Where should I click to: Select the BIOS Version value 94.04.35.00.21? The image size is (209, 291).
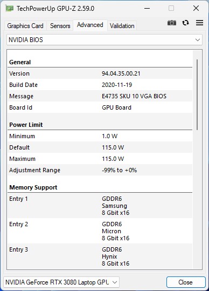[121, 73]
